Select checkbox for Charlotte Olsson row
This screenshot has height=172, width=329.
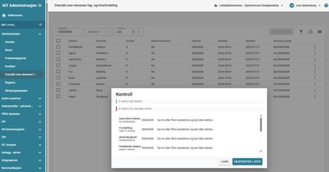point(58,84)
